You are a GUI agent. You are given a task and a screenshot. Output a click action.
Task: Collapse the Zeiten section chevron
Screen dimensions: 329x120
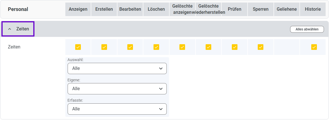pos(10,29)
